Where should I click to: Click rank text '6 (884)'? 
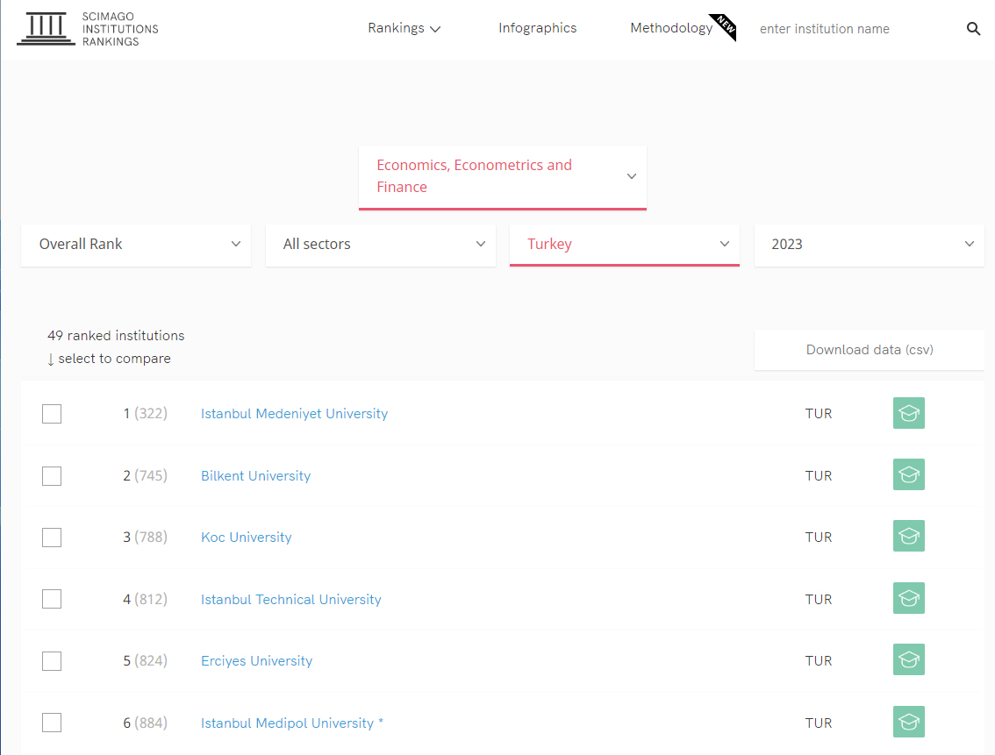click(x=146, y=723)
